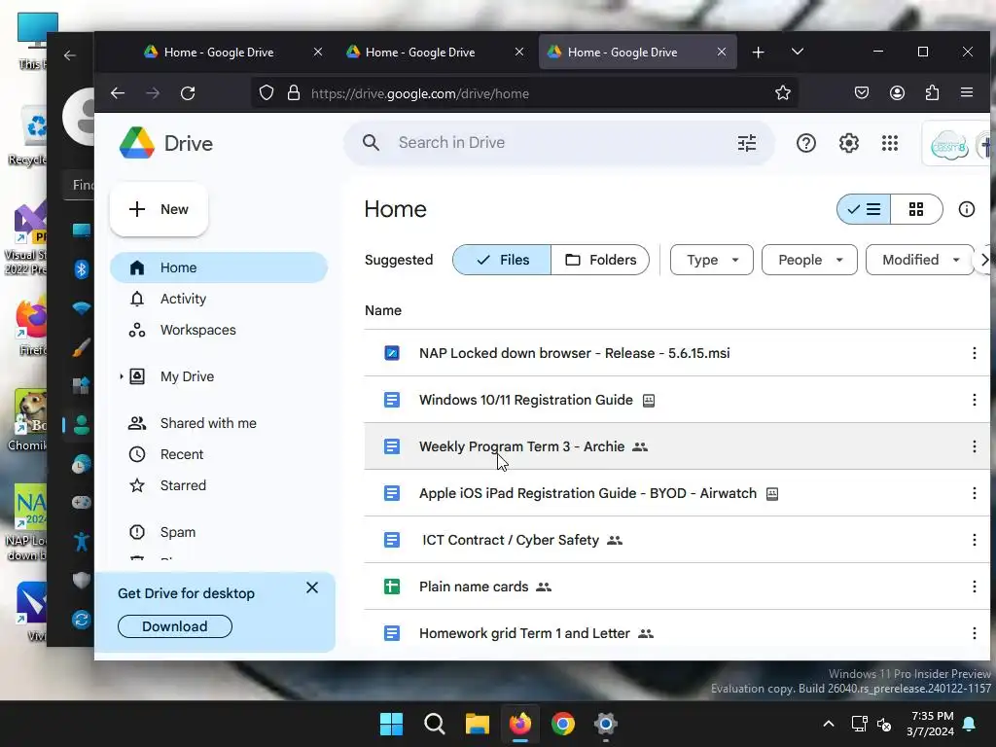Open Firefox Pocket save icon

(x=862, y=92)
